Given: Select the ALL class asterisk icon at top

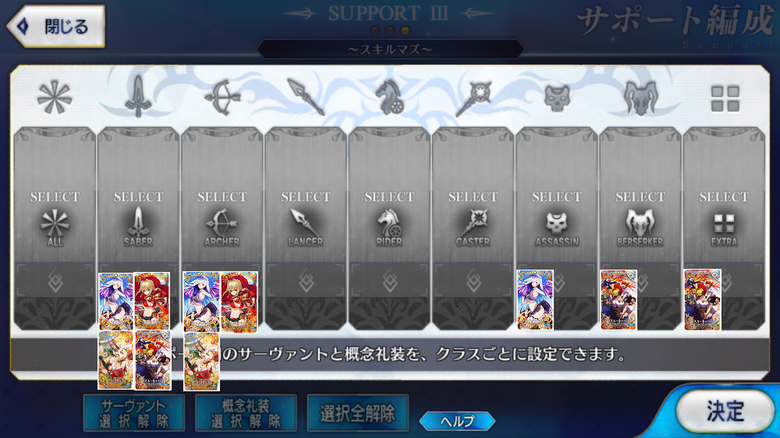Looking at the screenshot, I should [x=55, y=97].
